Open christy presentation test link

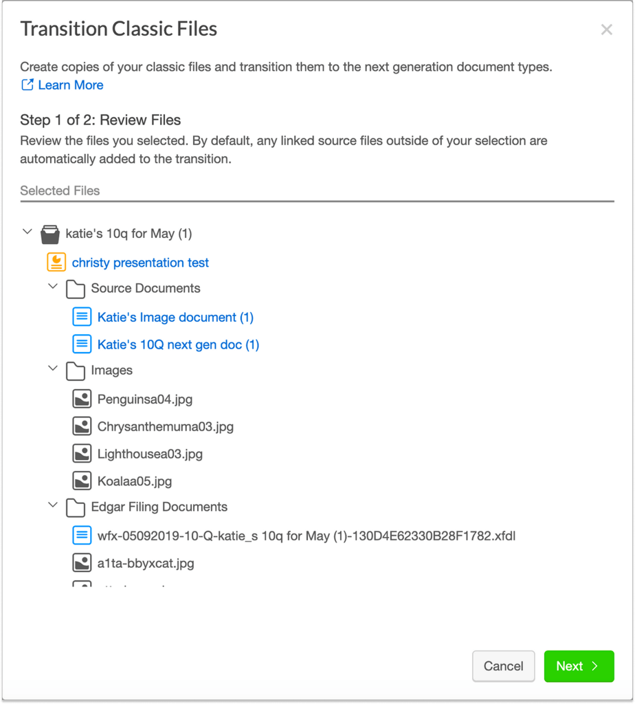(140, 263)
